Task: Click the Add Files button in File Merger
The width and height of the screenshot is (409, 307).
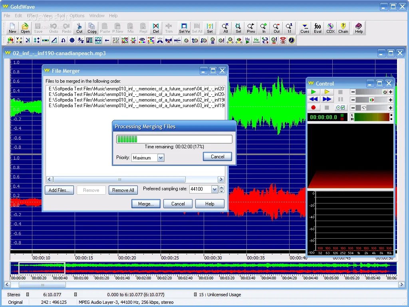Action: (59, 190)
